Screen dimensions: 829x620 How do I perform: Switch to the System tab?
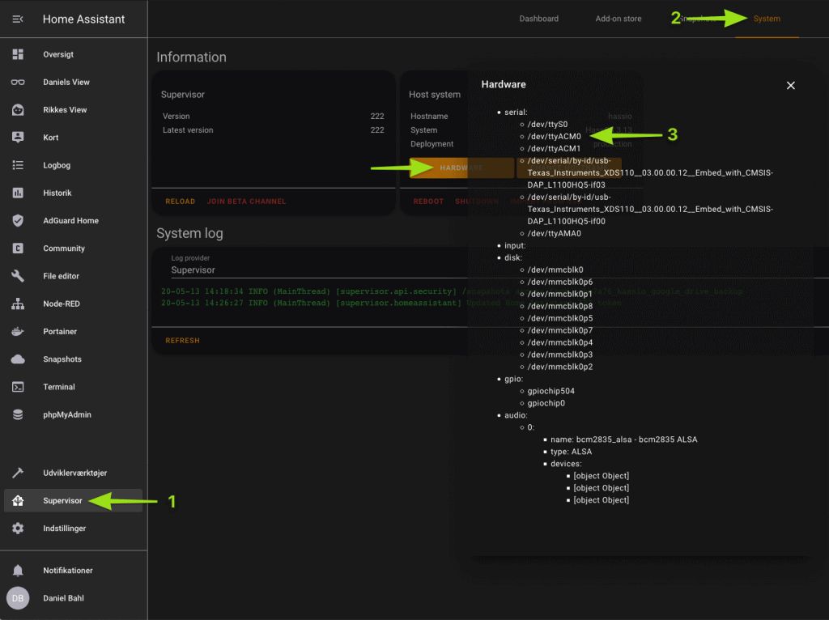click(x=767, y=19)
